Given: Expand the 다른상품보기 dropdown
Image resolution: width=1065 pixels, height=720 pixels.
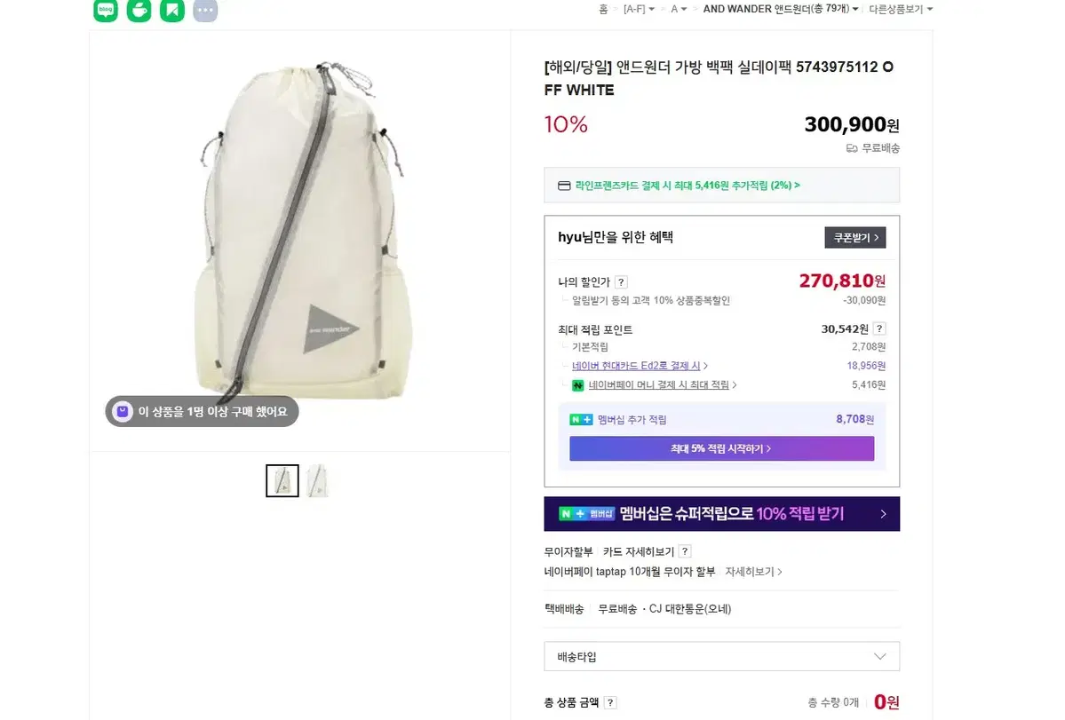Looking at the screenshot, I should pos(898,8).
